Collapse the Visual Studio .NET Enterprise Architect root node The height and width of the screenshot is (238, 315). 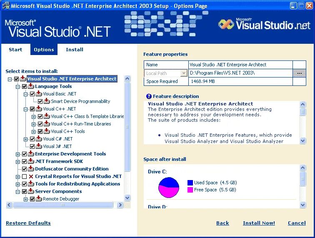(x=10, y=79)
